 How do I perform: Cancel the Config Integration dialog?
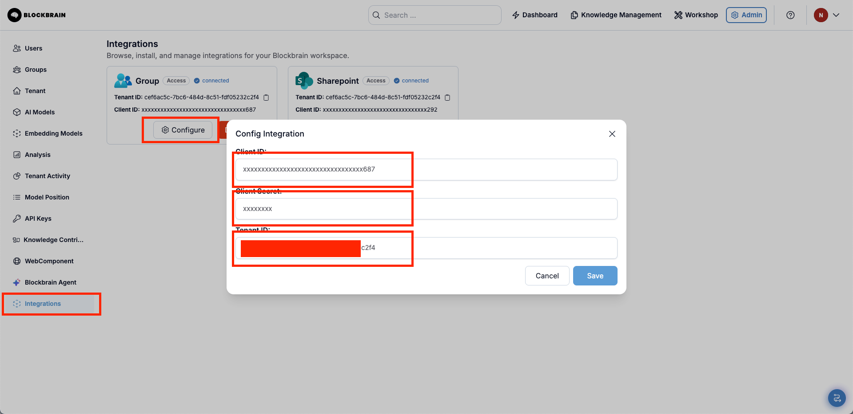coord(547,276)
